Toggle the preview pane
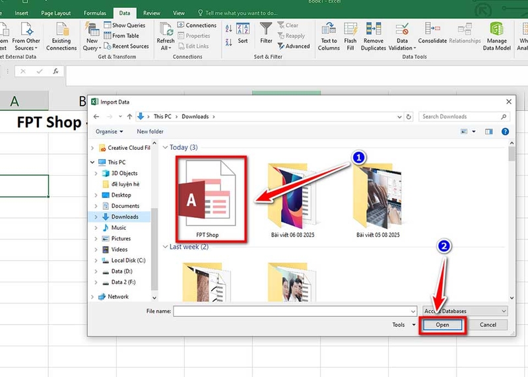The height and width of the screenshot is (377, 528). [x=489, y=131]
